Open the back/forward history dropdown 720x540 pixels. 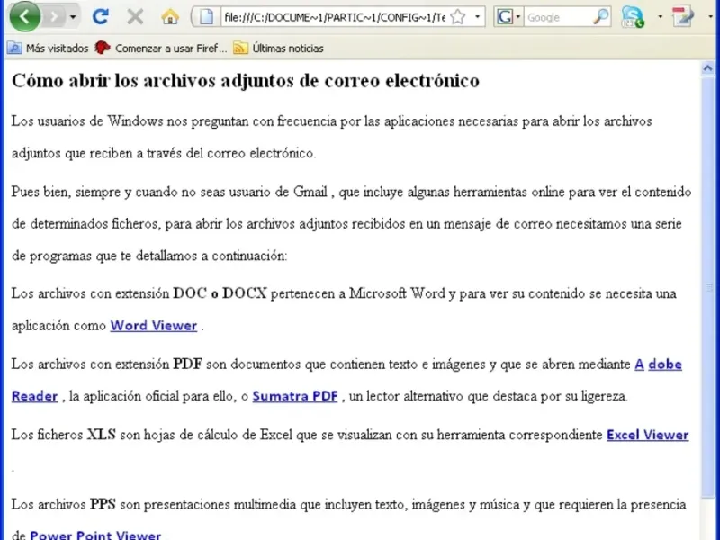(73, 17)
